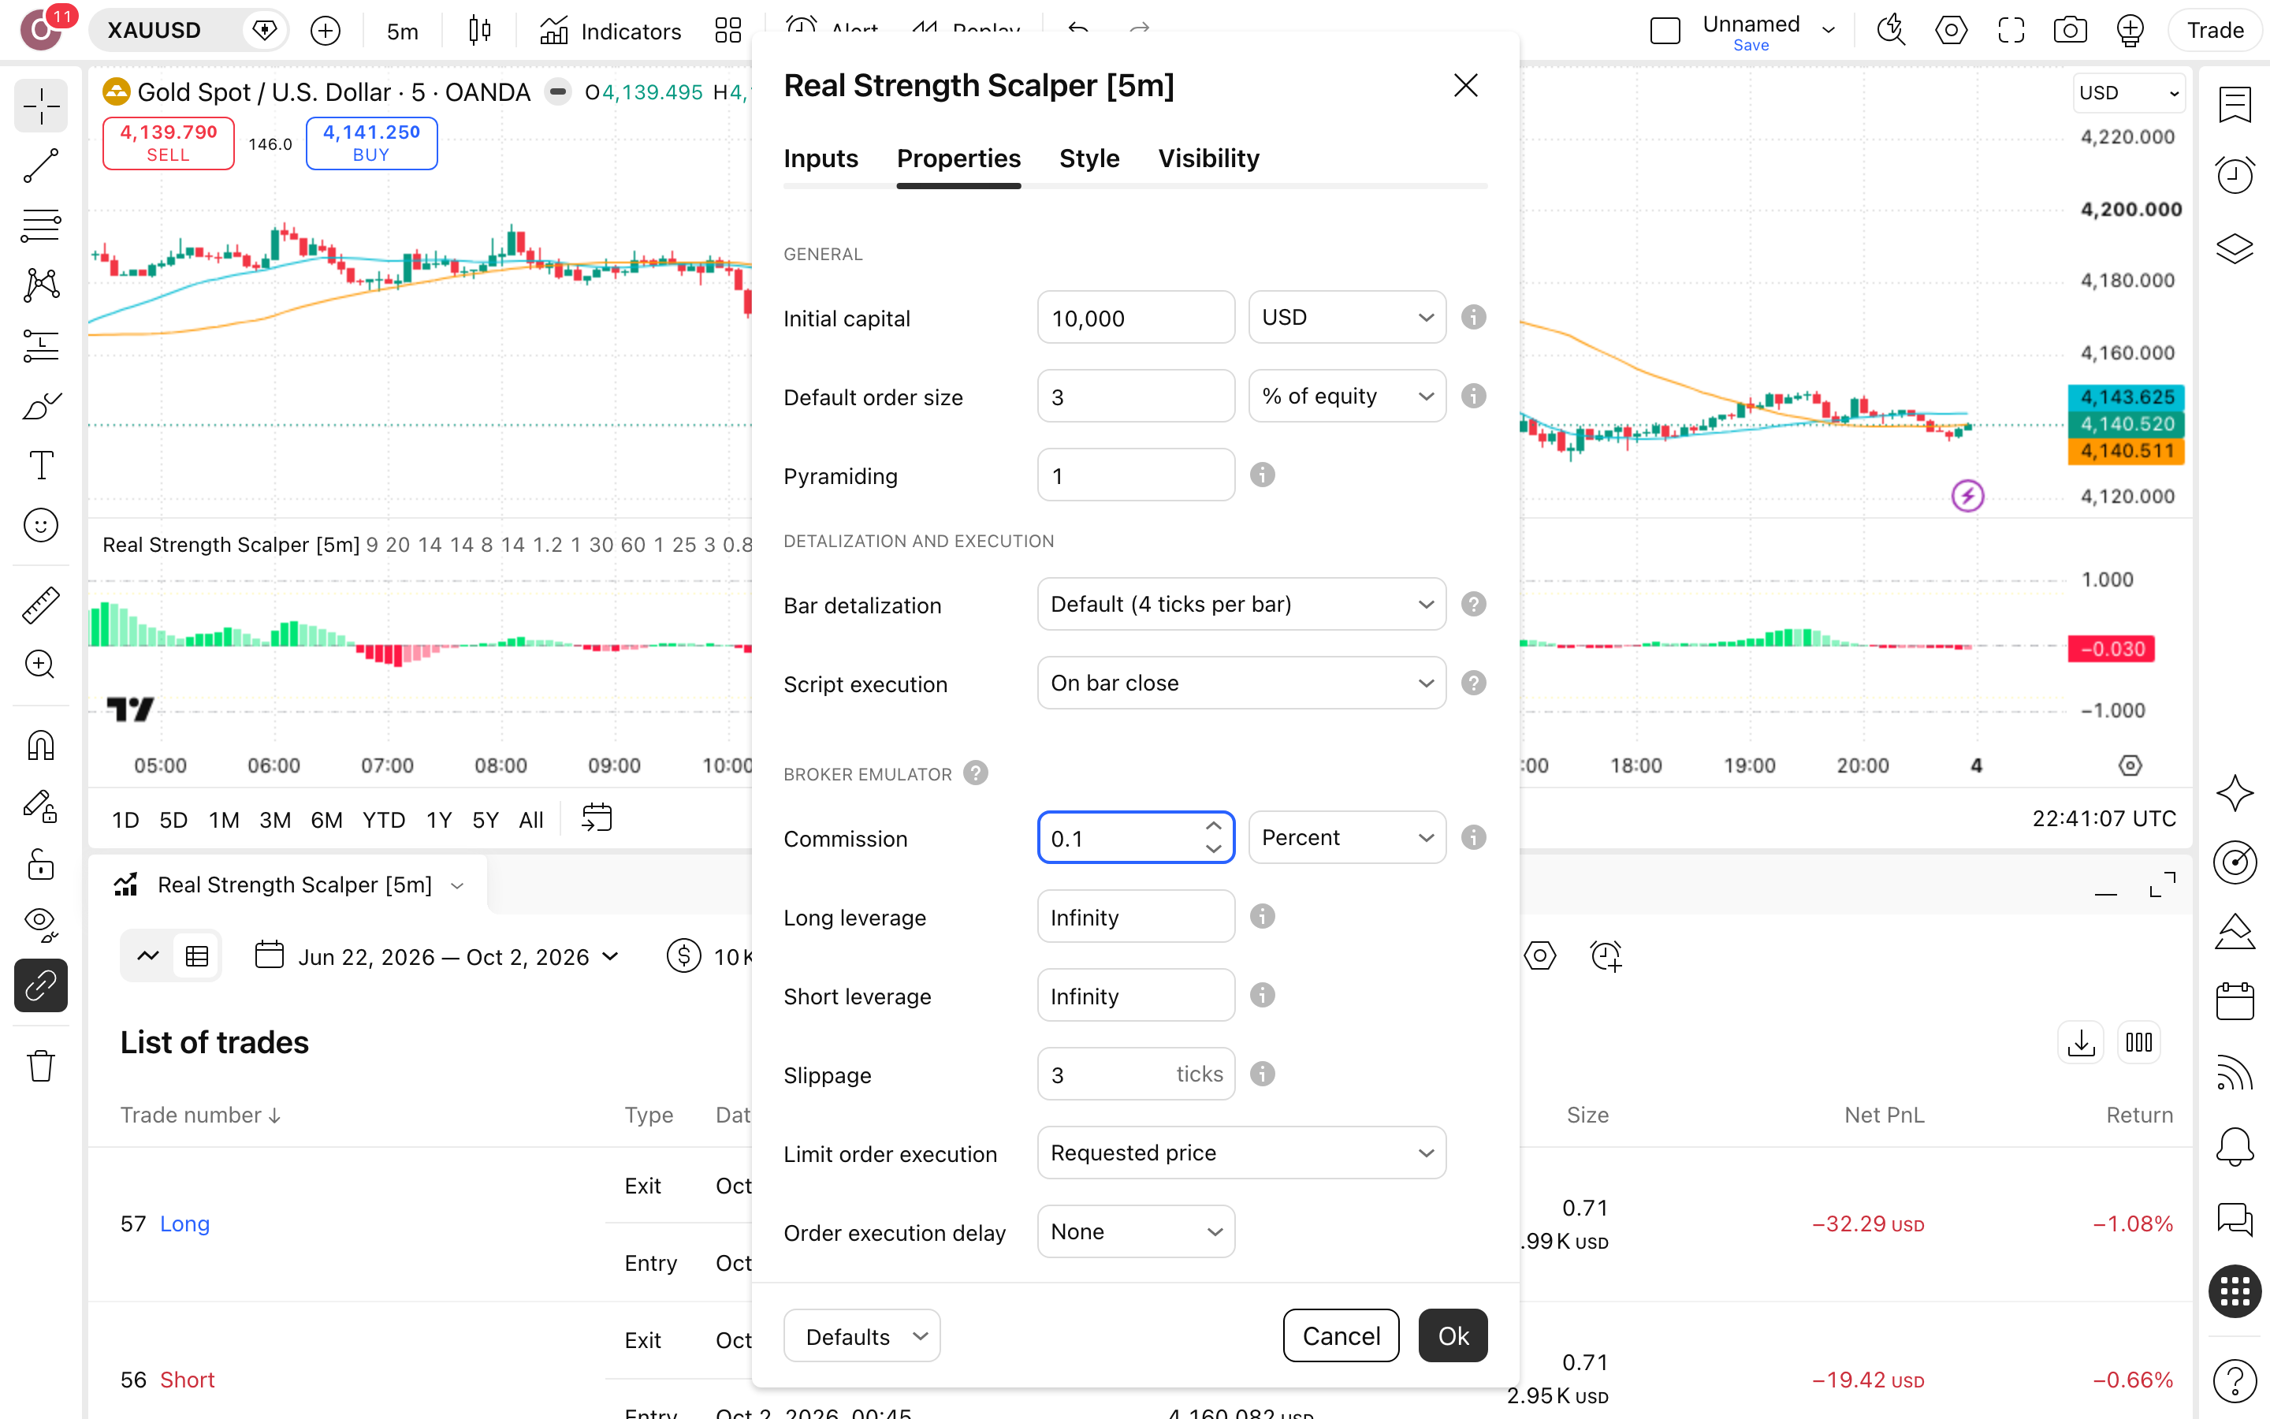Toggle fullscreen mode icon
Screen dimensions: 2270x1419
2010,30
